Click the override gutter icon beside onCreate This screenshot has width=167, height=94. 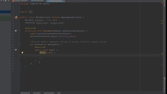click(x=16, y=31)
